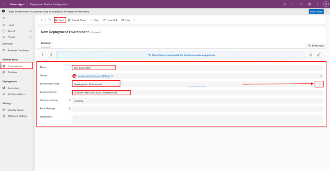This screenshot has width=330, height=171.
Task: Expand the Recent section in sidebar
Action: (30, 31)
